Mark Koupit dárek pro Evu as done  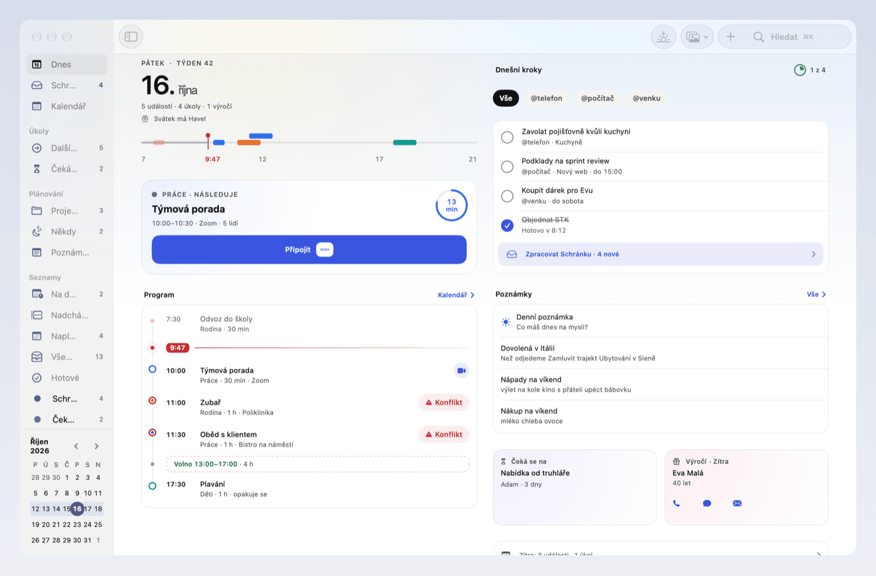(x=507, y=196)
